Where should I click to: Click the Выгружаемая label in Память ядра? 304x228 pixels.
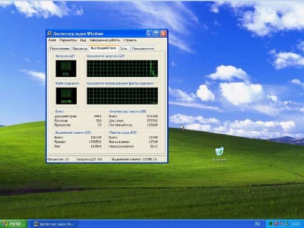pyautogui.click(x=119, y=142)
